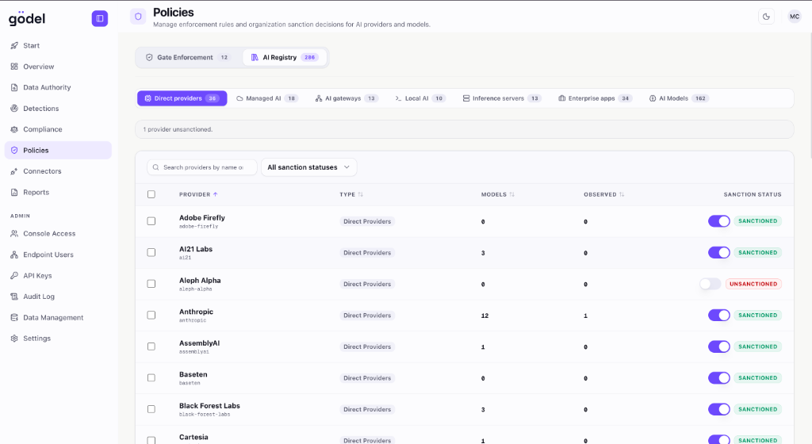
Task: Check the Aleph Alpha row checkbox
Action: tap(151, 284)
